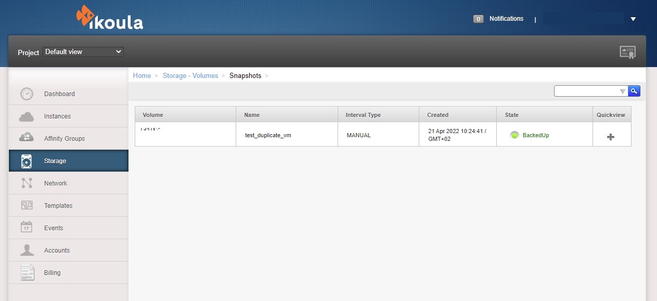Sort by the Volume column header
The width and height of the screenshot is (657, 301).
click(185, 114)
